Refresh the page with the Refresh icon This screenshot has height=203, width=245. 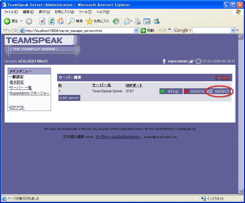[51, 21]
